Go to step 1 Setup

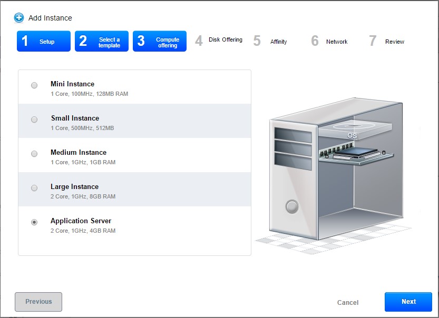[44, 42]
